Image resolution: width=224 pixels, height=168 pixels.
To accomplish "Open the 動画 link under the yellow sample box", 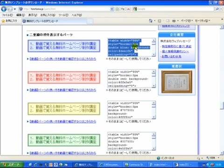I will pyautogui.click(x=63, y=121).
